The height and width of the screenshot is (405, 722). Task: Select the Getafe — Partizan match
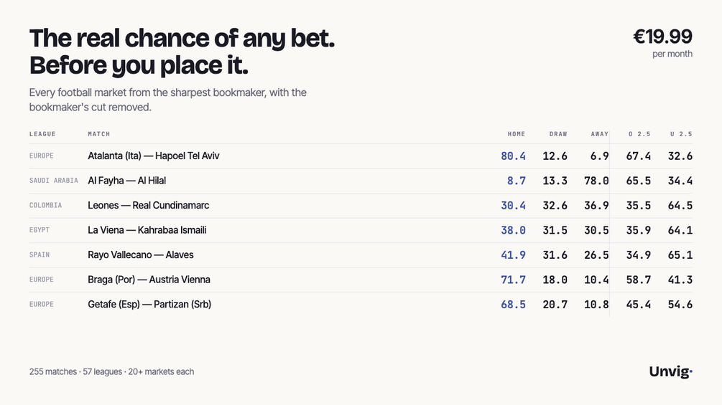pyautogui.click(x=361, y=305)
